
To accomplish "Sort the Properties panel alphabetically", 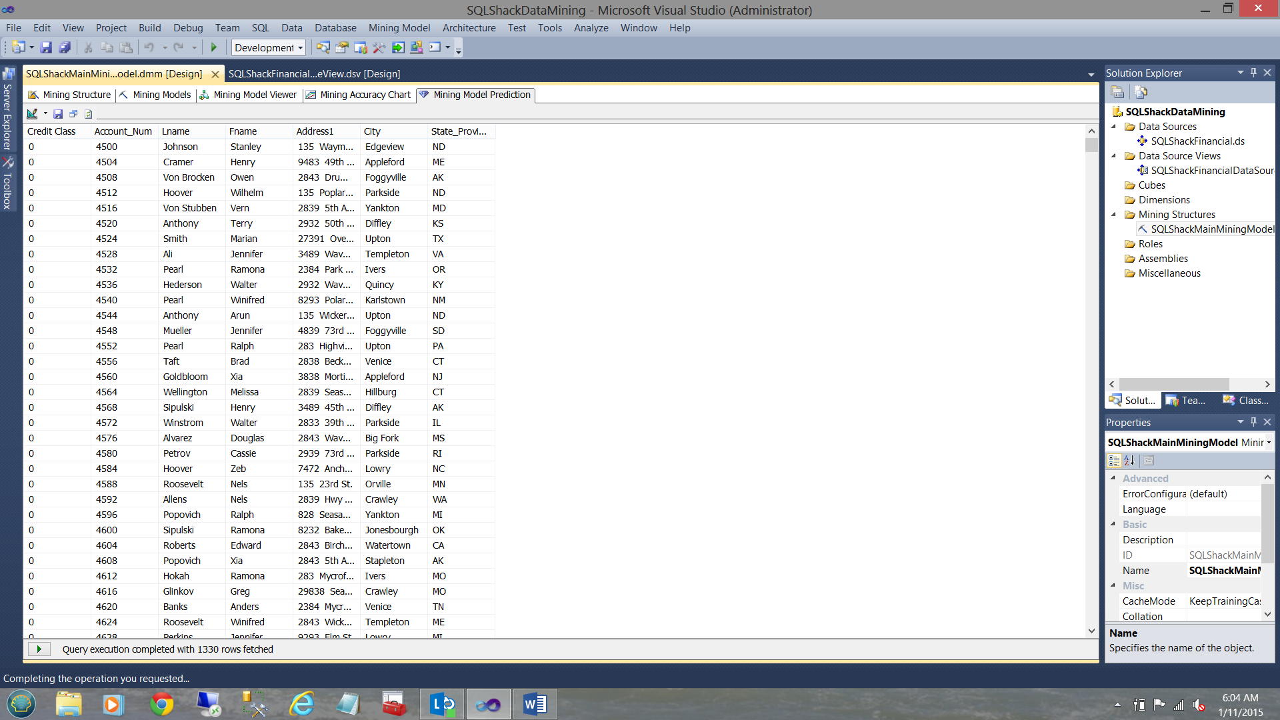I will 1129,461.
